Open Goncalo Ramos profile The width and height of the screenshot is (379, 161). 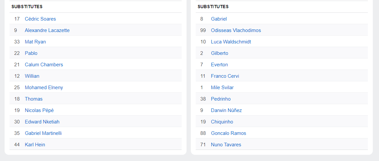[x=228, y=133]
